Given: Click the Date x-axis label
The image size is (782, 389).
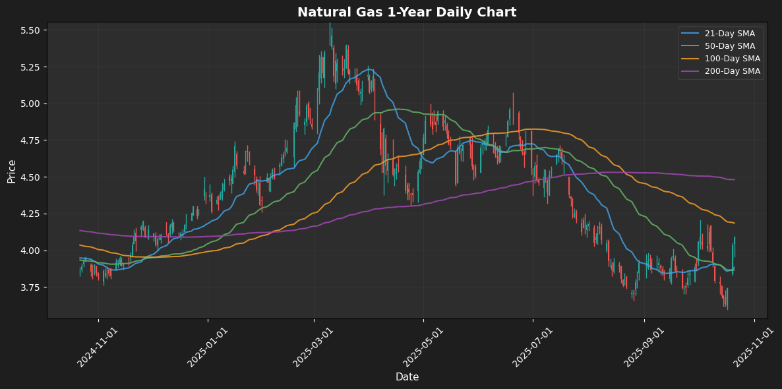Looking at the screenshot, I should (x=407, y=377).
